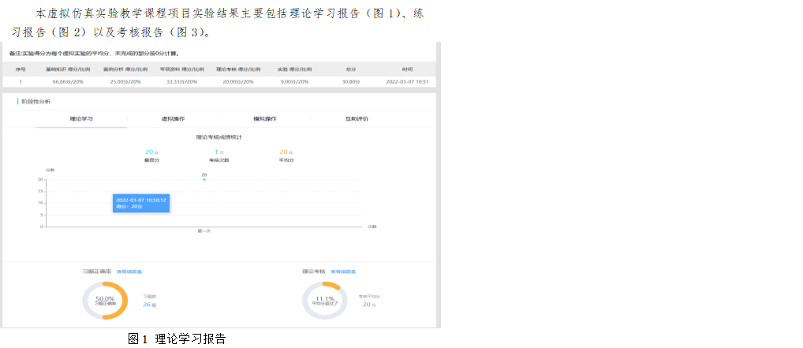This screenshot has height=348, width=803.
Task: Click the data point marked 20 on chart
Action: tap(204, 180)
